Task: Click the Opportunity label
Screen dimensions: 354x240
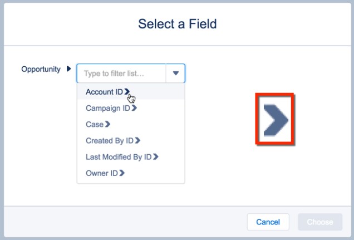Action: [41, 70]
